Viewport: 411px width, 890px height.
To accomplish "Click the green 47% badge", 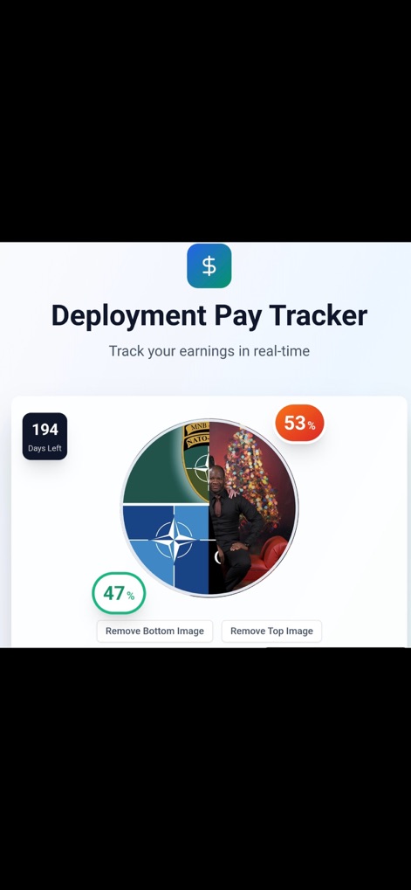I will click(x=119, y=593).
